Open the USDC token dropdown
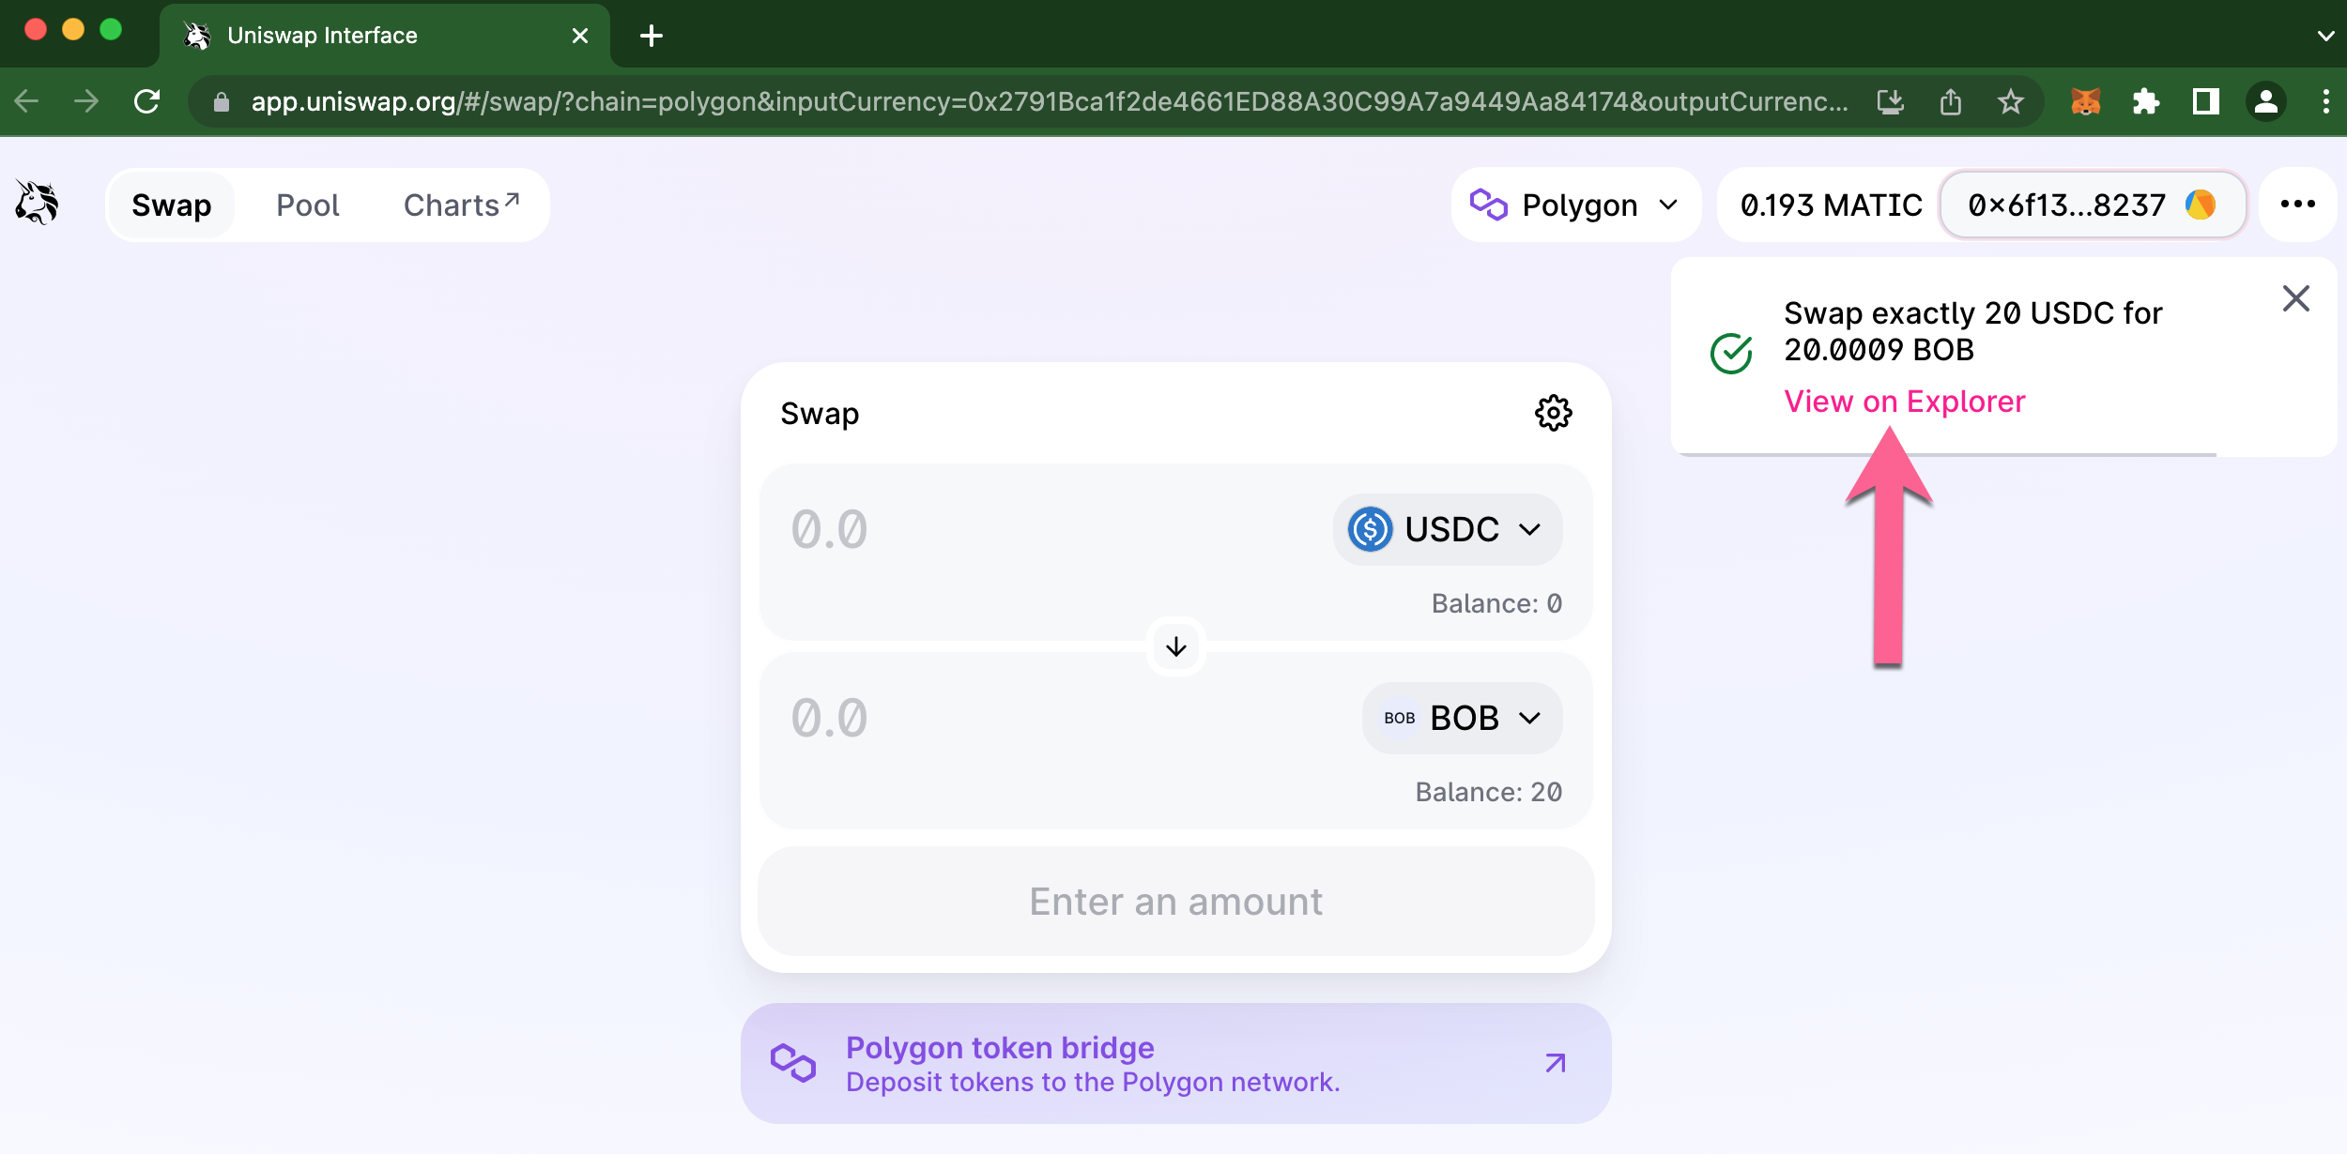Screen dimensions: 2347x1154 (x=1447, y=529)
